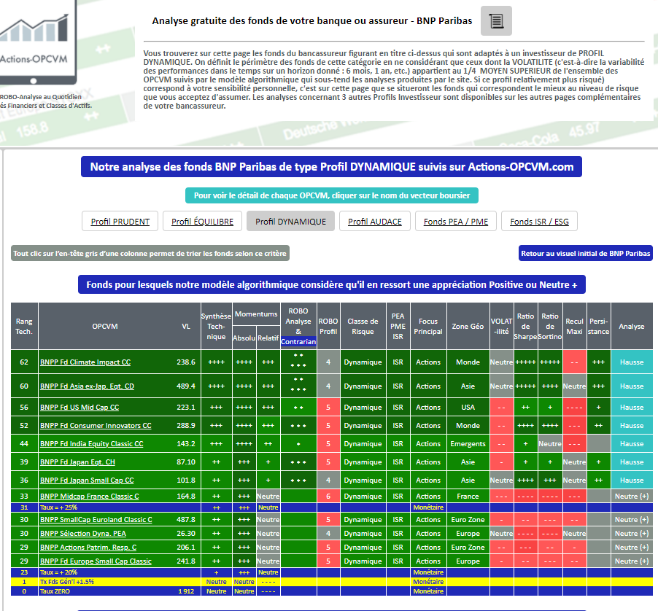658x611 pixels.
Task: Sort by Synthèse Technique column header
Action: coord(216,326)
